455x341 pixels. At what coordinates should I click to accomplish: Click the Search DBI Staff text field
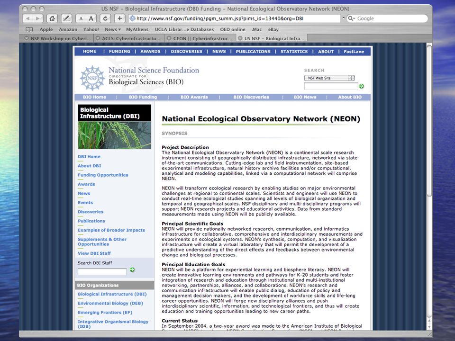102,272
